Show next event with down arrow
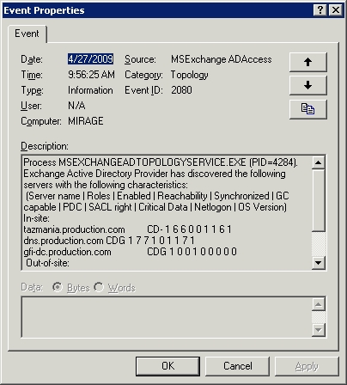The width and height of the screenshot is (347, 385). click(x=307, y=85)
